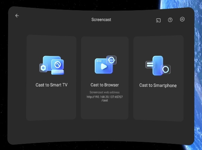
Task: Click the globe badge on browser illustration
Action: 111,60
